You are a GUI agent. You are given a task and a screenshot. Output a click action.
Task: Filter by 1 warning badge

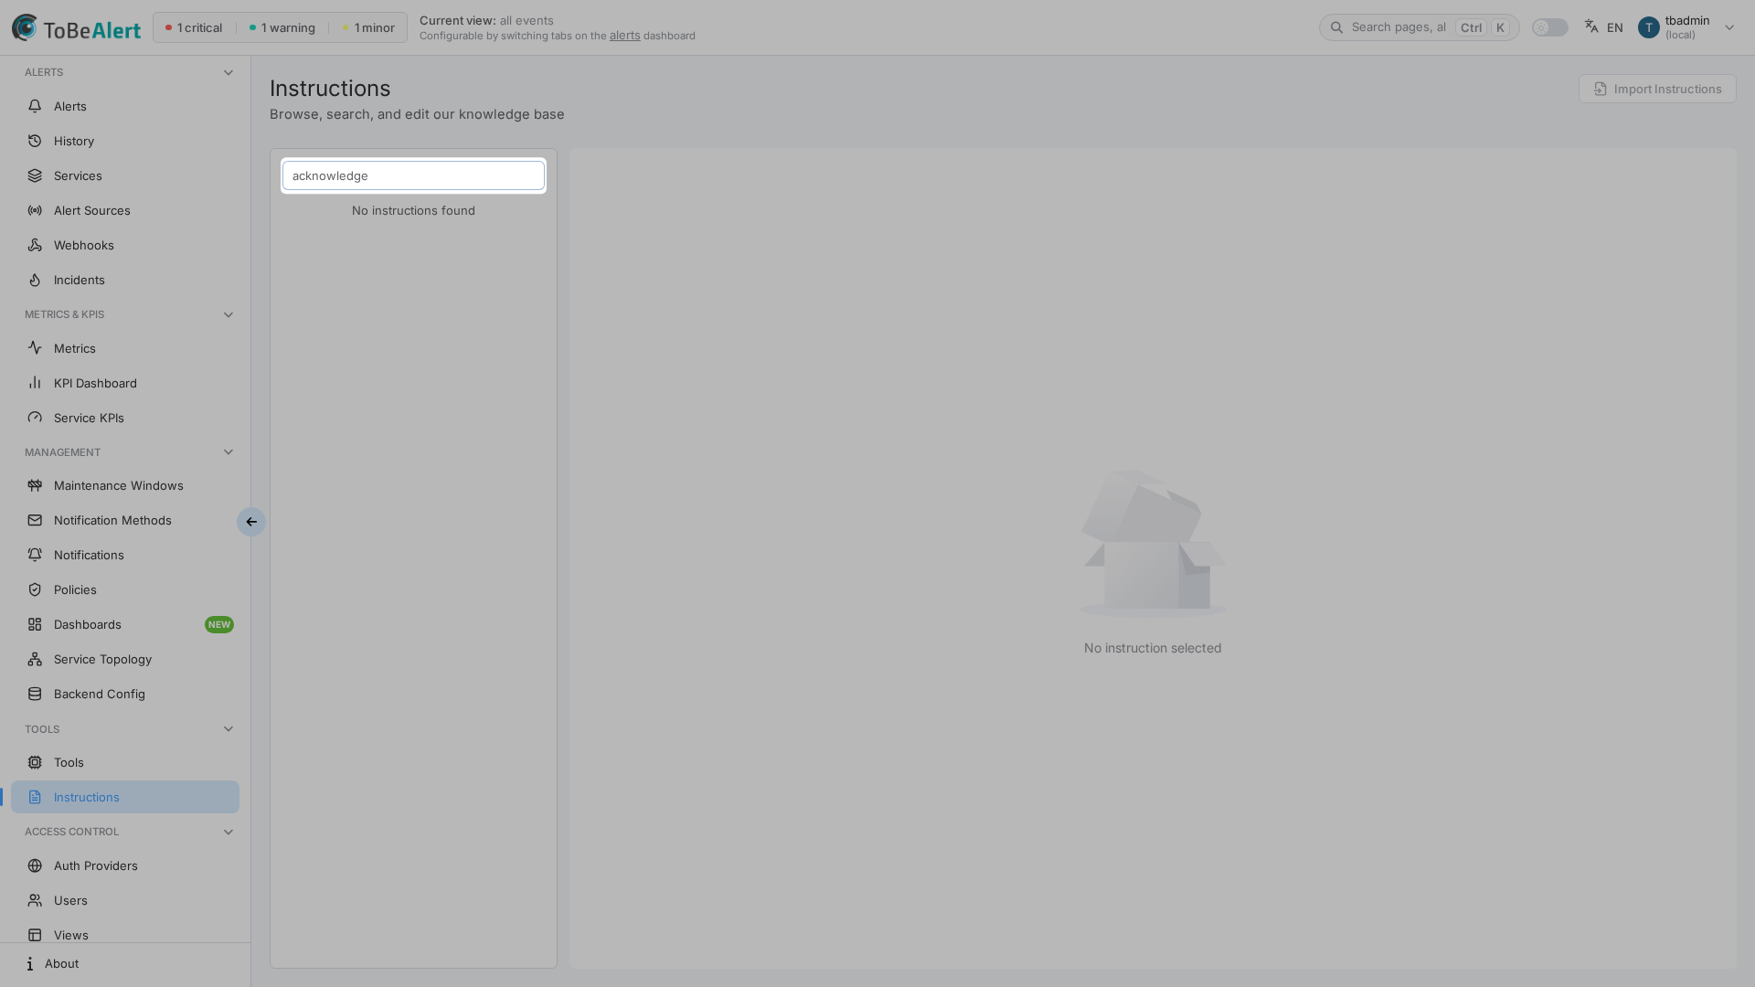tap(282, 27)
